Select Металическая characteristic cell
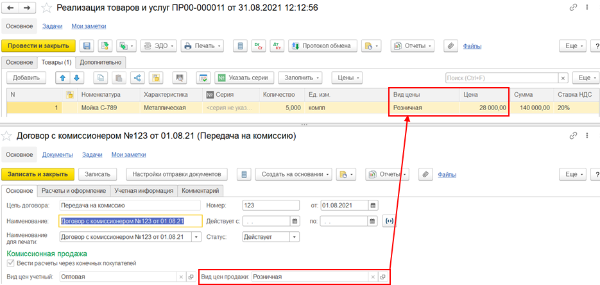The height and width of the screenshot is (285, 600). tap(171, 108)
